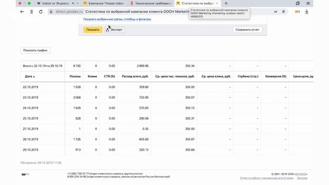Click the 'Экспорт' button
This screenshot has width=329, height=185.
[x=115, y=30]
